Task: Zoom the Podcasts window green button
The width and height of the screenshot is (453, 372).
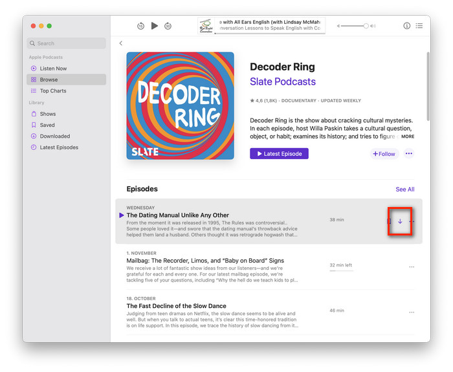Action: pos(49,26)
